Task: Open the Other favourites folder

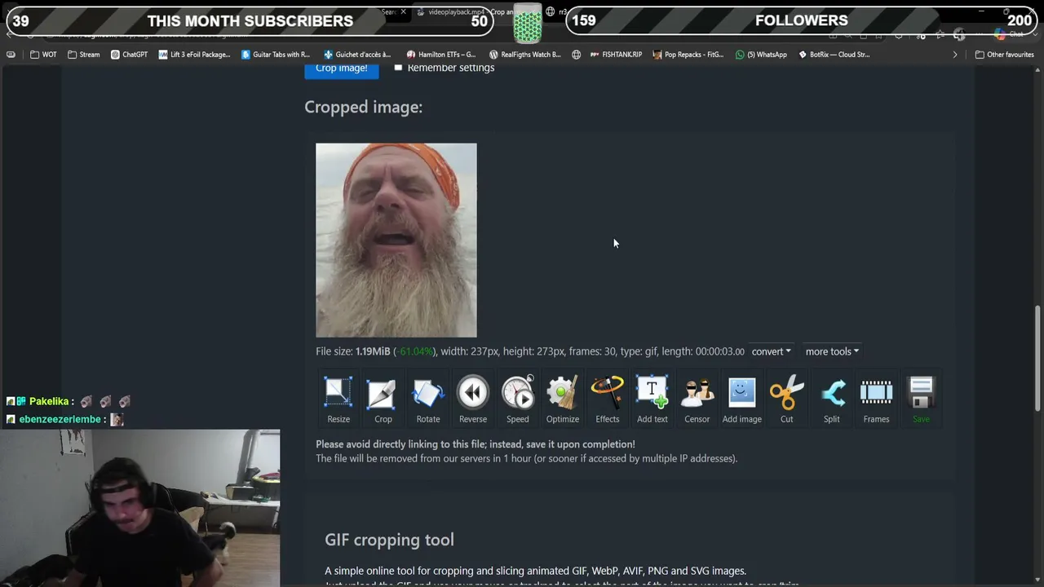Action: pyautogui.click(x=1005, y=55)
